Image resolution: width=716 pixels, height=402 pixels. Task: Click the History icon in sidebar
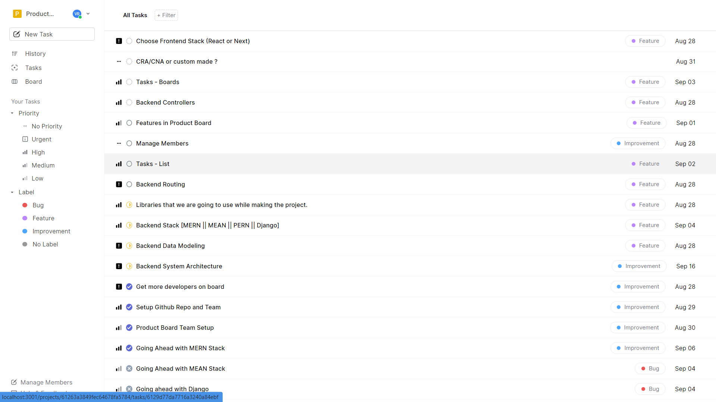click(15, 54)
